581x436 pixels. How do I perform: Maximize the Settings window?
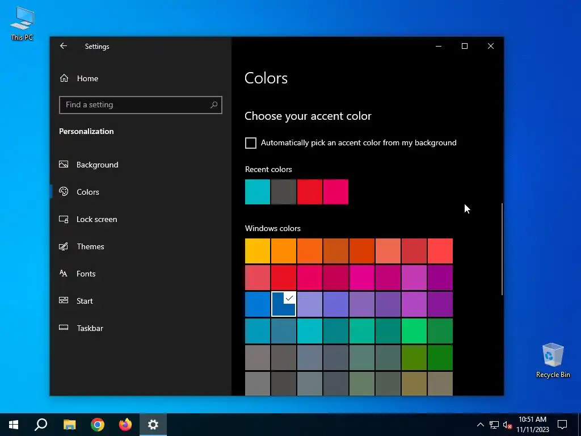pyautogui.click(x=465, y=46)
